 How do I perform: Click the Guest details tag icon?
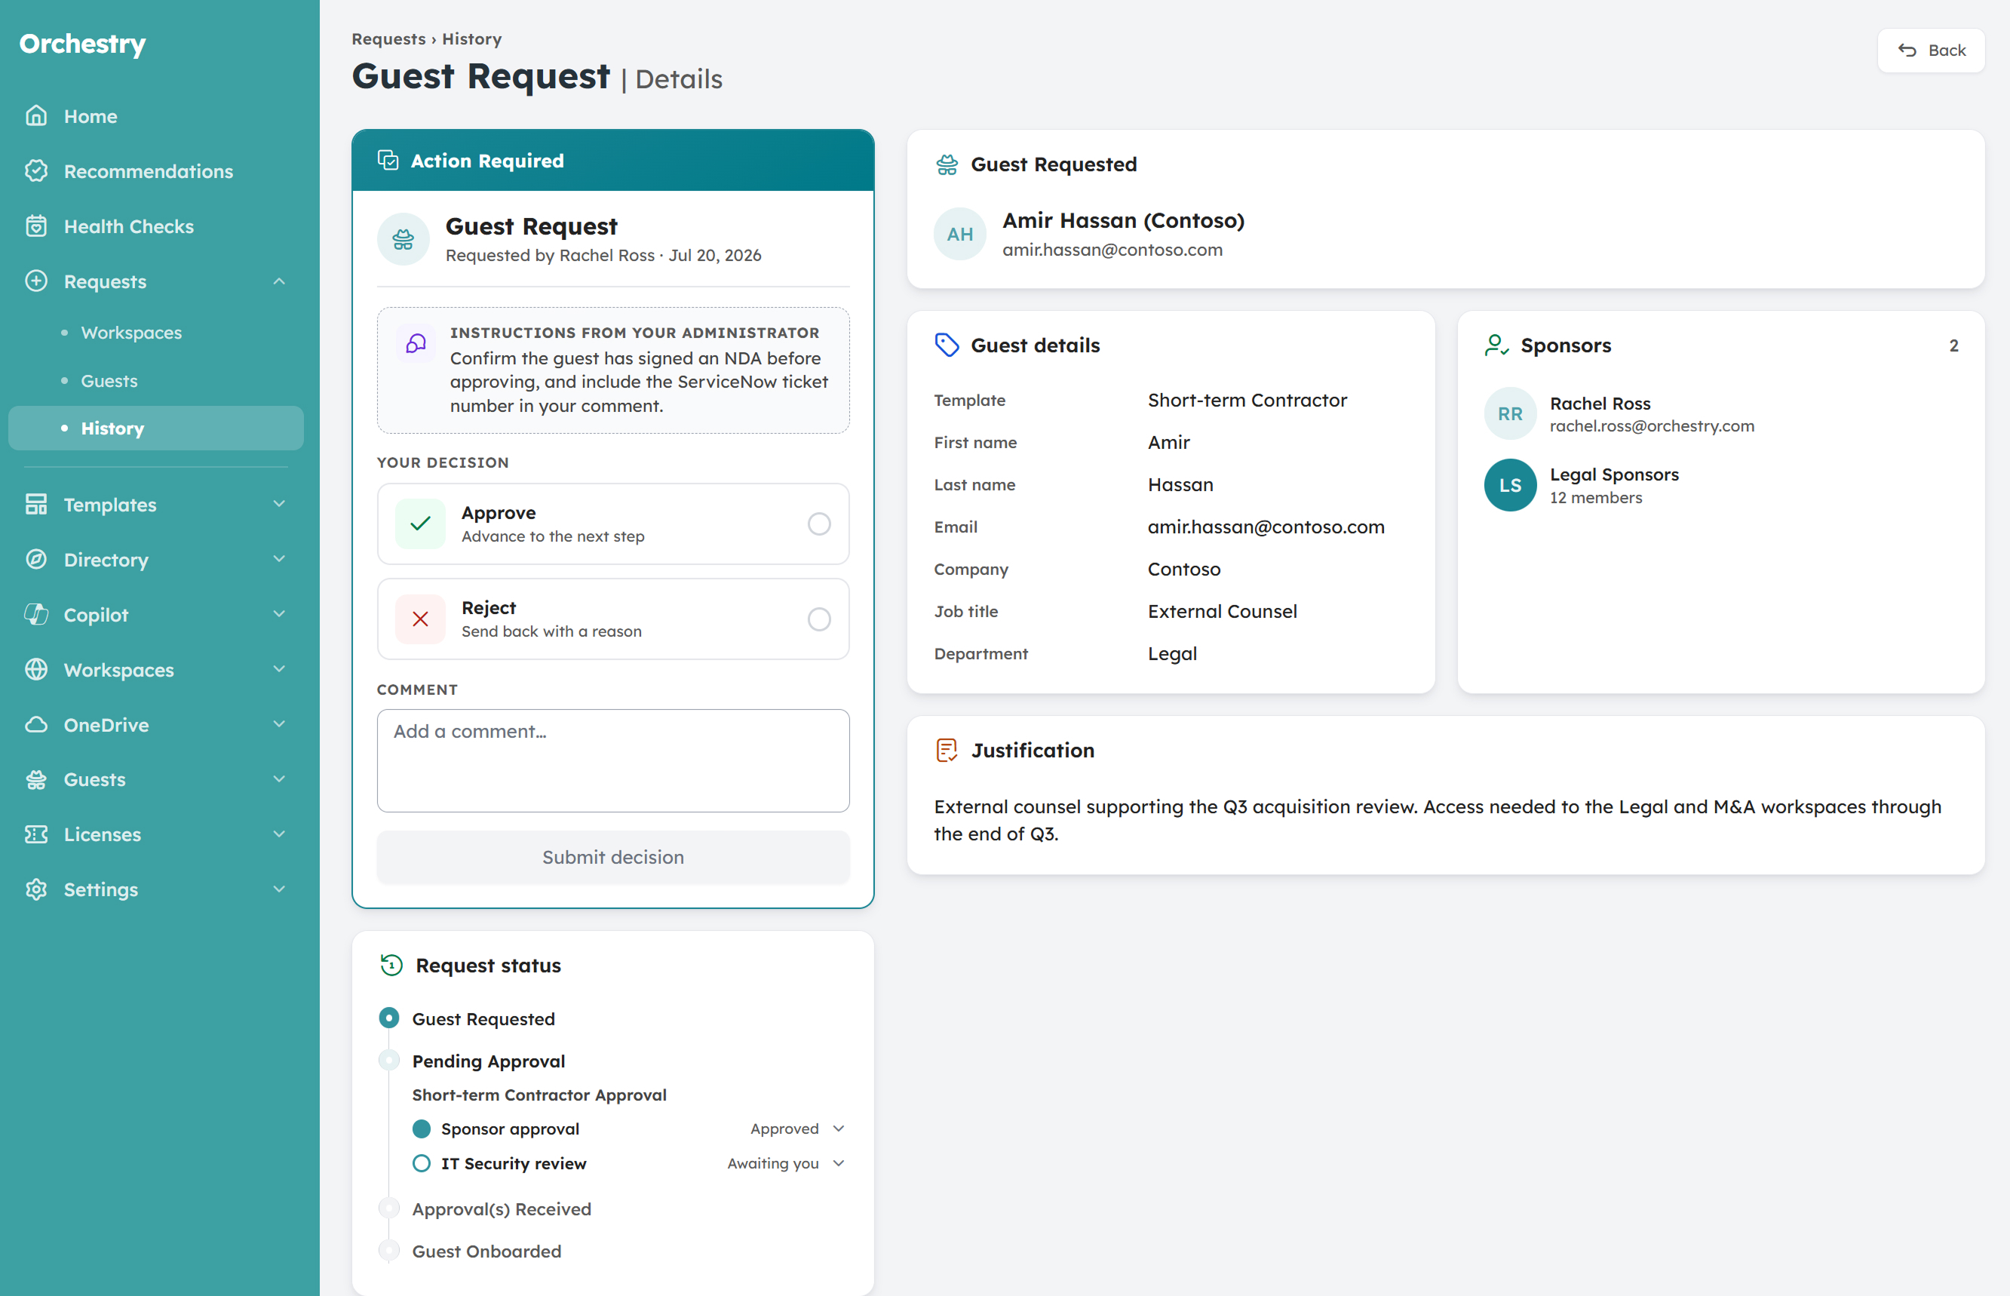click(x=947, y=345)
